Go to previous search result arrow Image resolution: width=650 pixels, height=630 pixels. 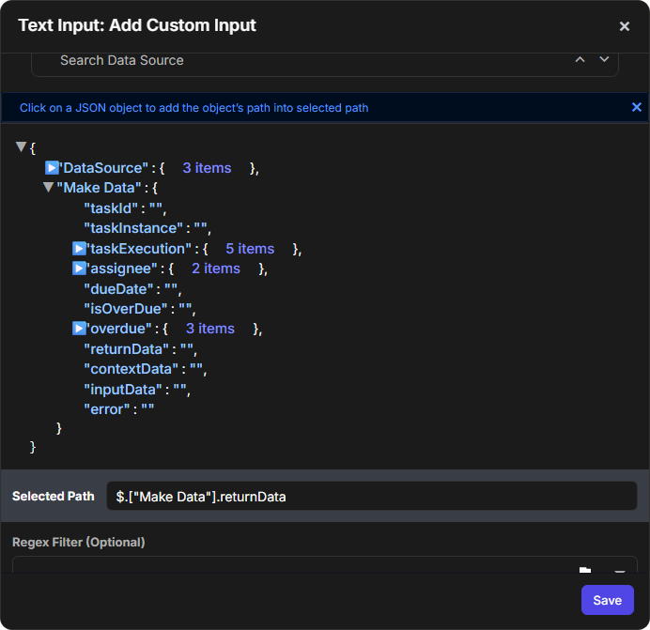[x=580, y=60]
